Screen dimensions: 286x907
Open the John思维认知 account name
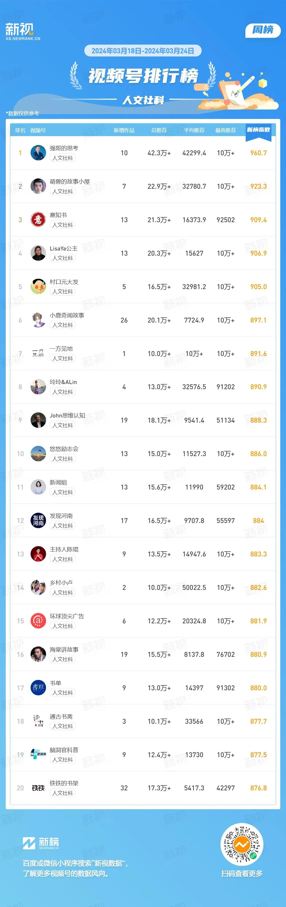(x=67, y=415)
